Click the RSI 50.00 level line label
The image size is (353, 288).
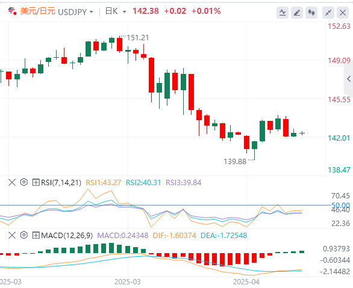point(340,205)
